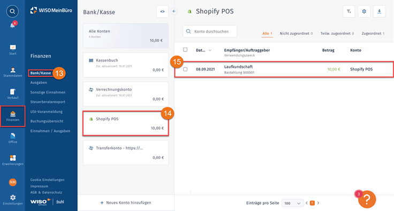The height and width of the screenshot is (211, 394).
Task: Switch to Zugeordnet tab
Action: 373,34
